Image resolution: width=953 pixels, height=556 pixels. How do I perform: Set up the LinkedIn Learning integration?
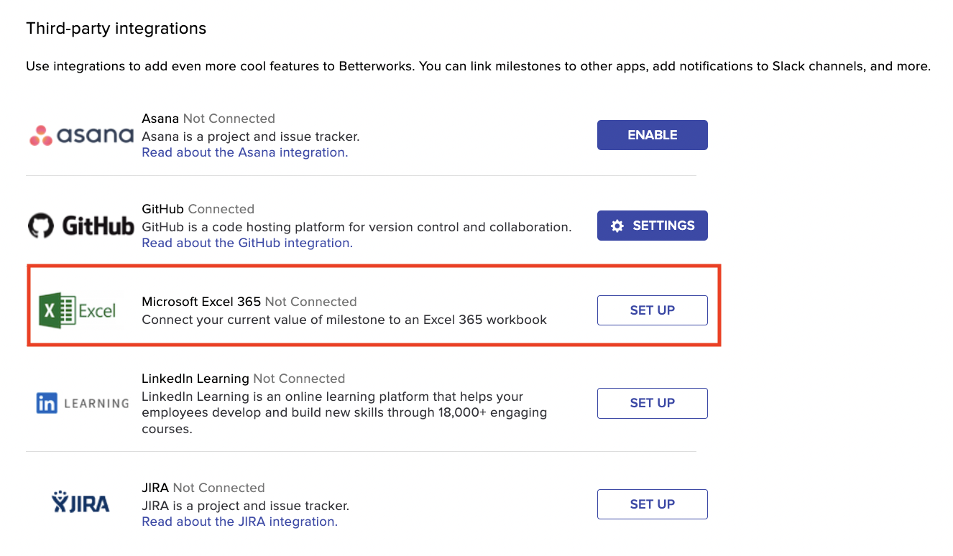[652, 403]
